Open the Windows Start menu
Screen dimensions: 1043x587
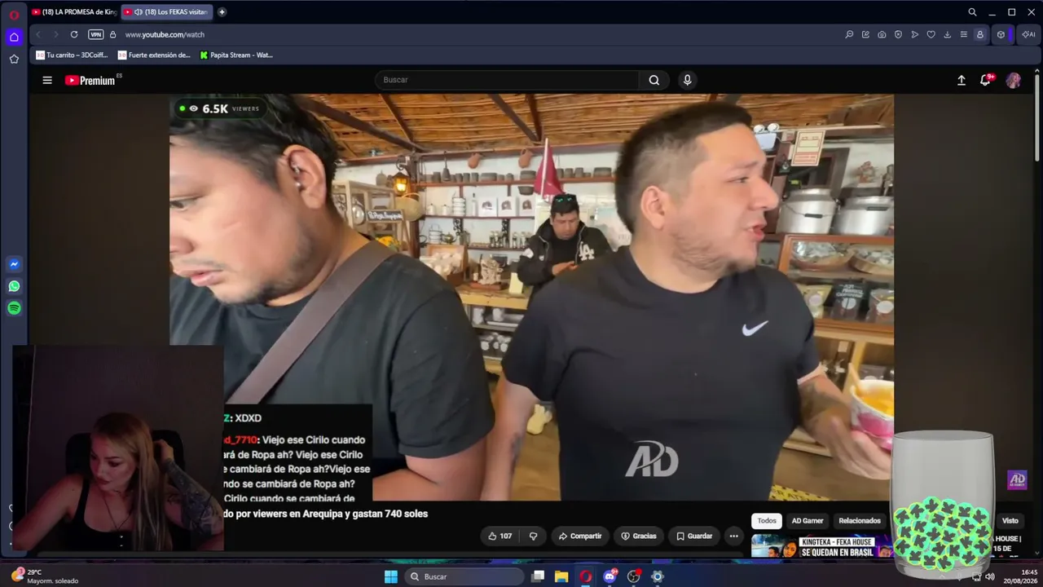click(x=391, y=576)
